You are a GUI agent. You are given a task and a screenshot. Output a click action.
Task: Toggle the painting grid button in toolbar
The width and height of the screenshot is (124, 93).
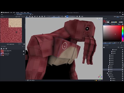[x=80, y=16]
